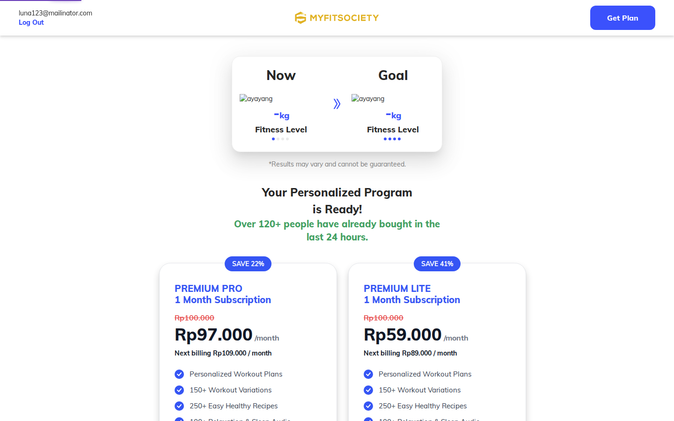Click the Goal broken image placeholder
The width and height of the screenshot is (674, 421).
pos(368,98)
